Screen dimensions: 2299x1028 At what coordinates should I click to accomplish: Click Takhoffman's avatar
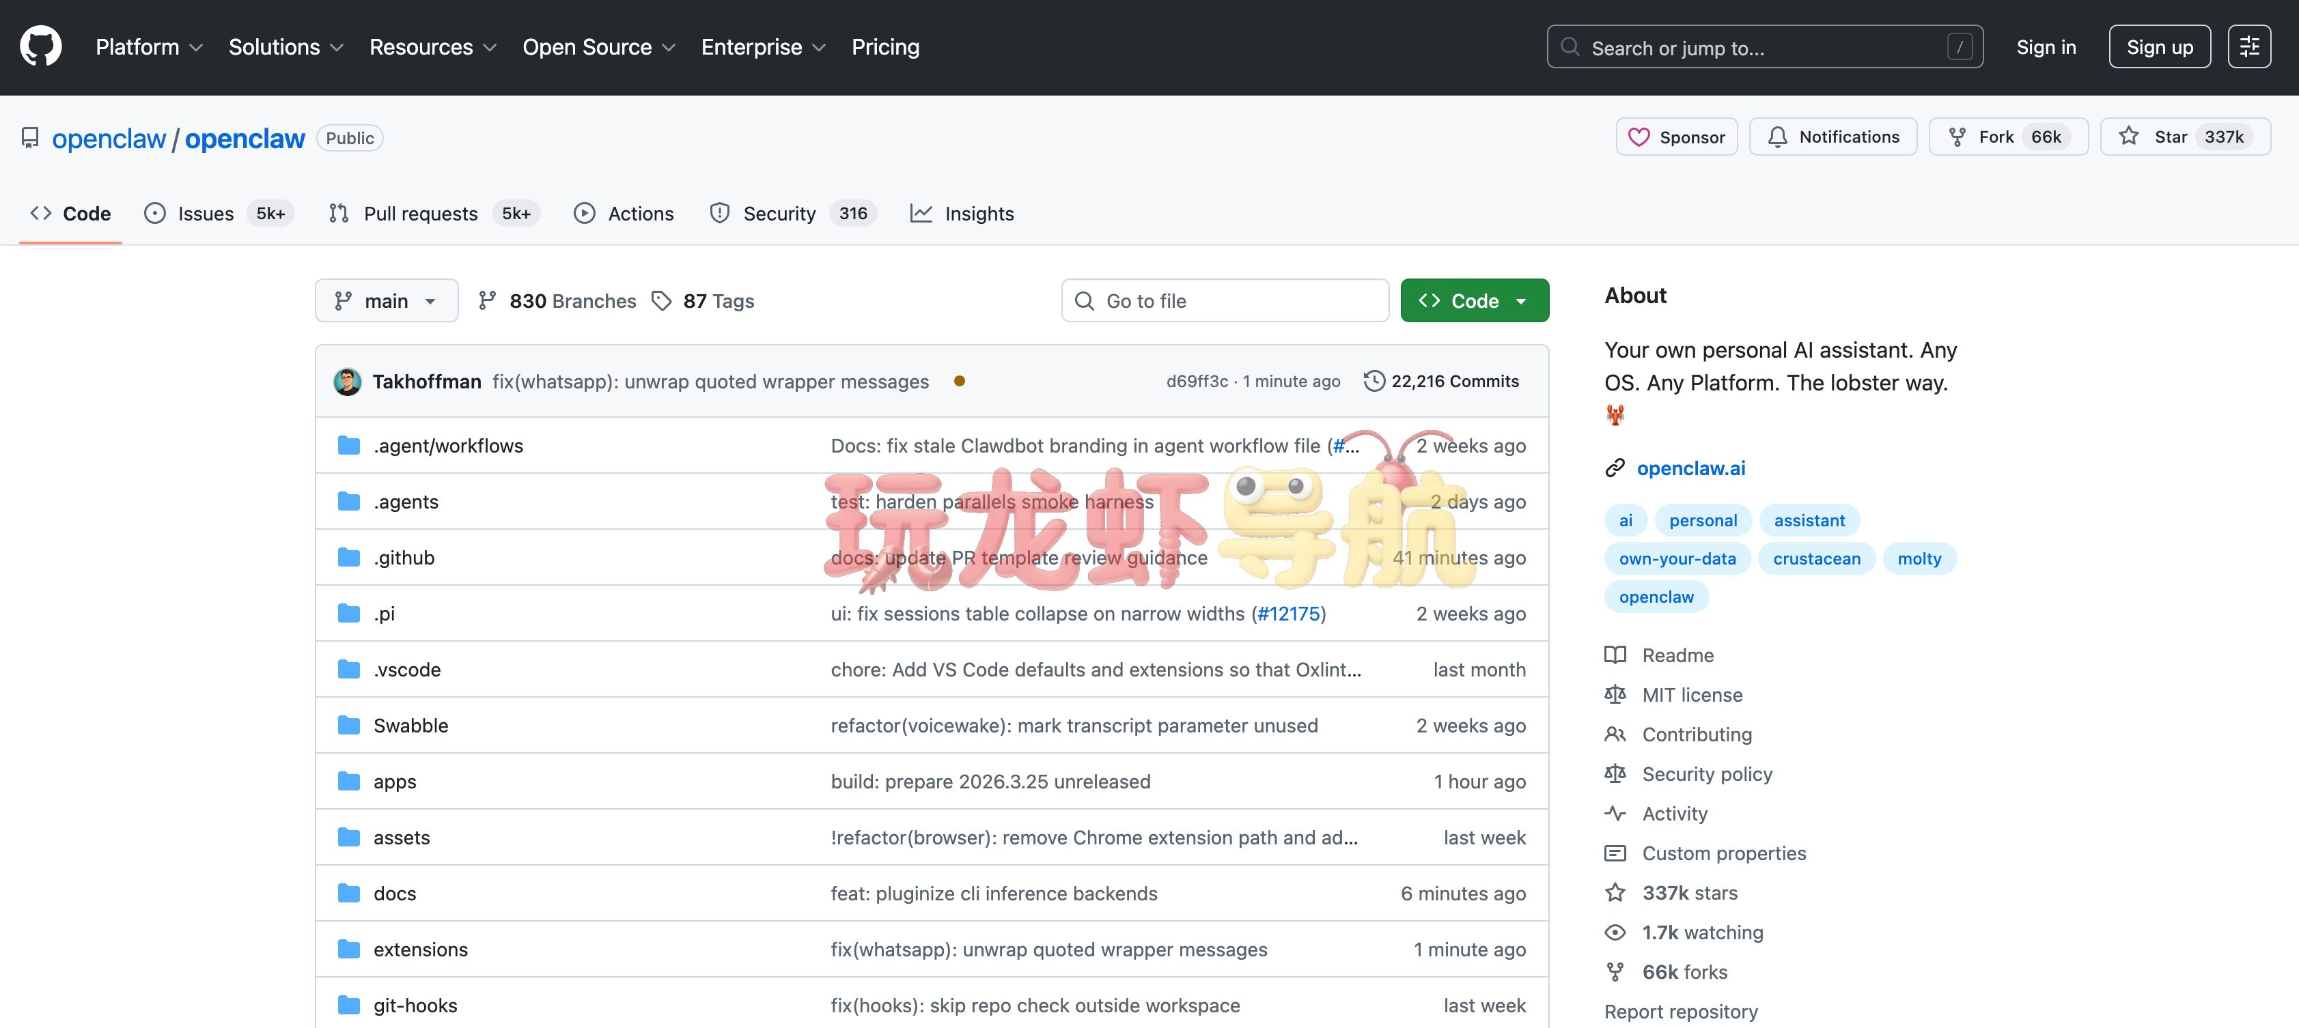point(347,382)
